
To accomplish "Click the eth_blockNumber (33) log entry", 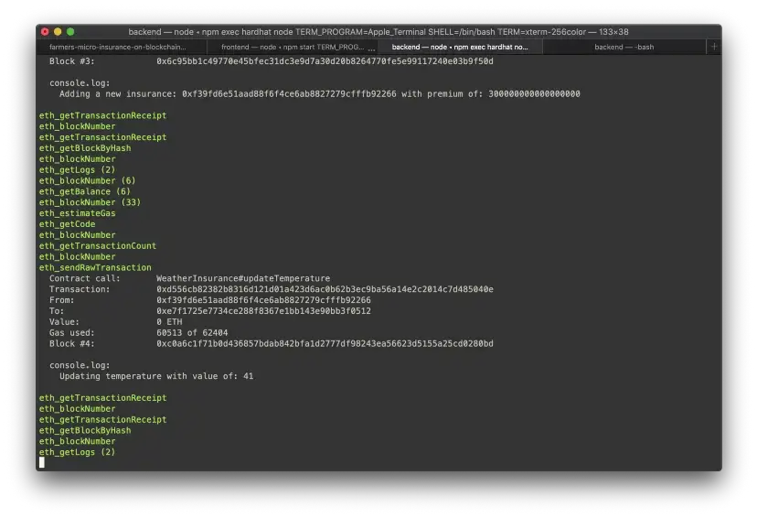I will pos(90,202).
